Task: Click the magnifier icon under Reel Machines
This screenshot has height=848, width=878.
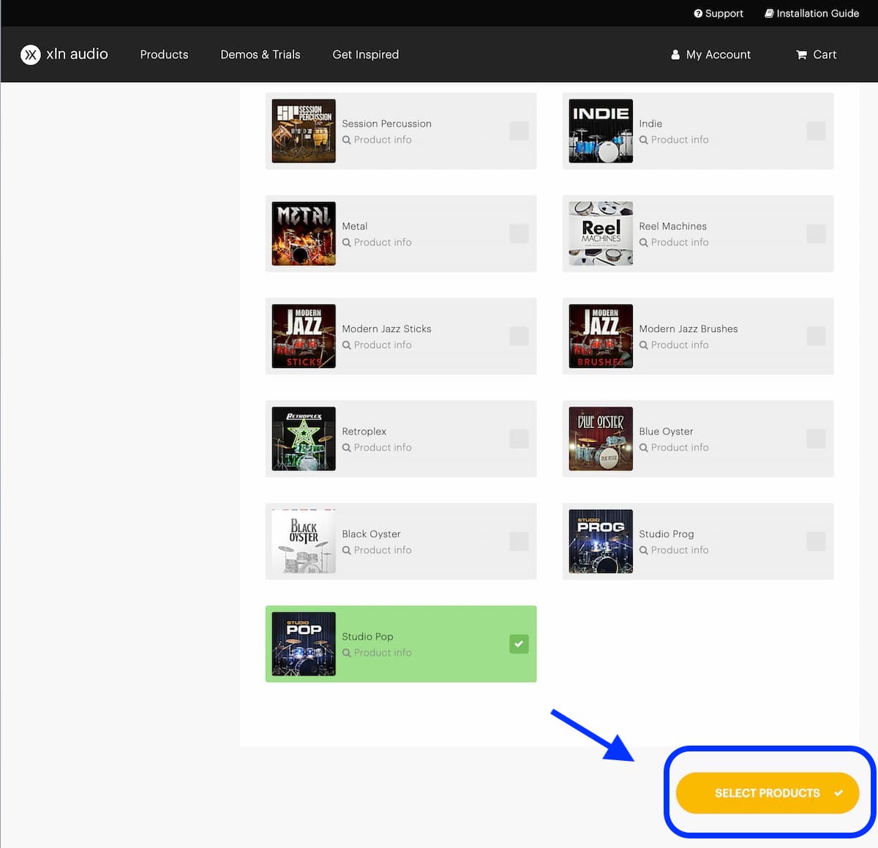Action: coord(644,242)
